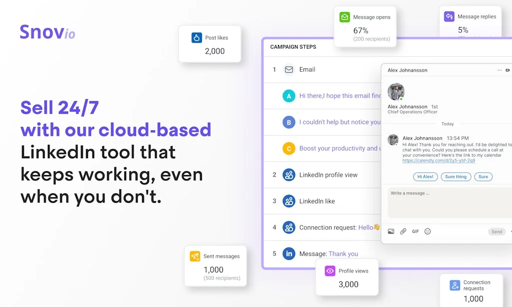The image size is (512, 307).
Task: Click the '(200 recipients)' text
Action: click(x=371, y=39)
